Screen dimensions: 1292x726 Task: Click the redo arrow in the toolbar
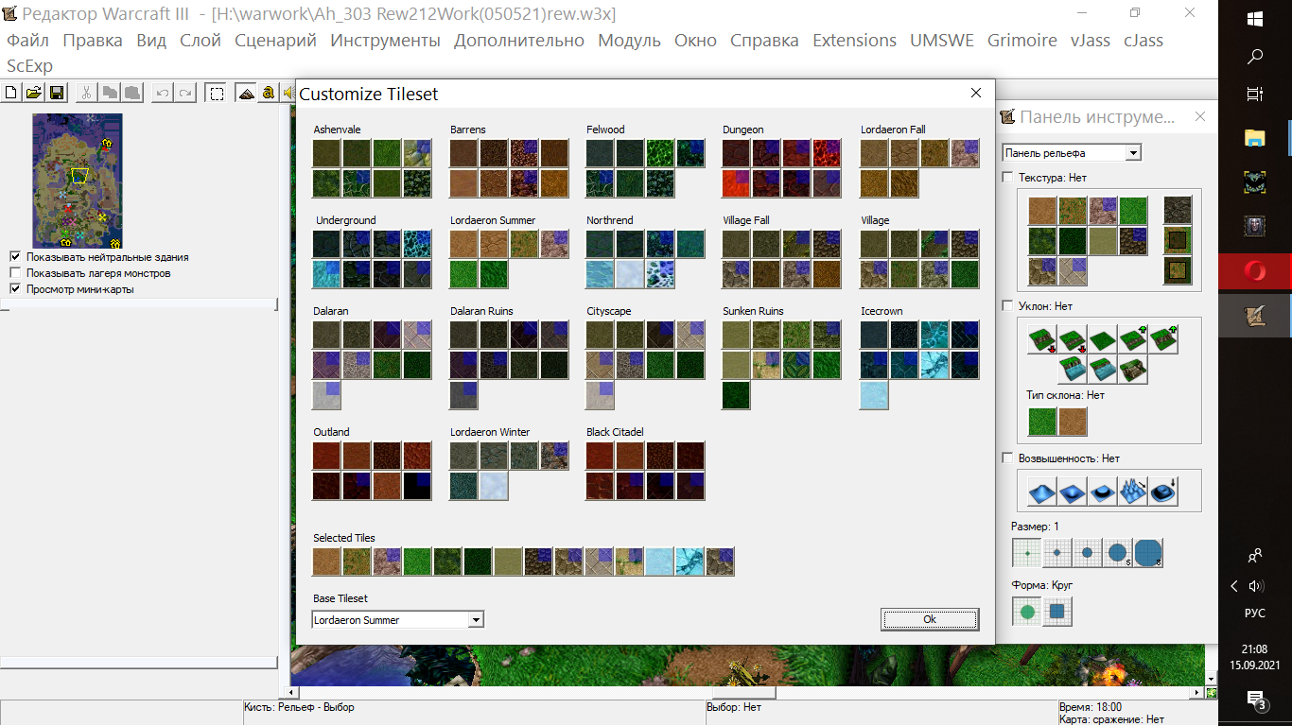185,93
